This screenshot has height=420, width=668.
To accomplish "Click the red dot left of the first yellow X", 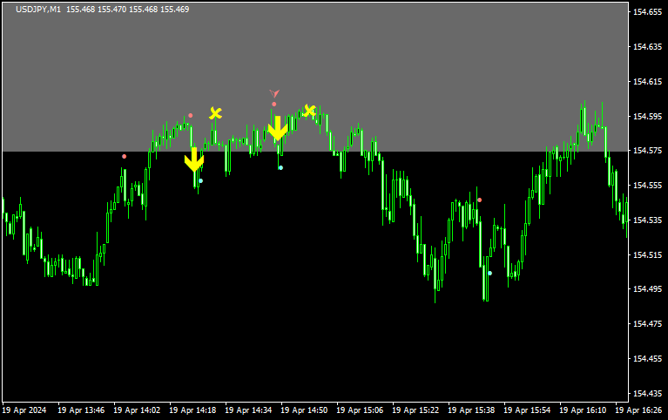I will (x=191, y=115).
